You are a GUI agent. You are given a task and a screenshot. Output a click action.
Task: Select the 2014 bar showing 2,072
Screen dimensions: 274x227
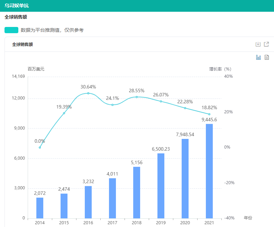coord(40,208)
